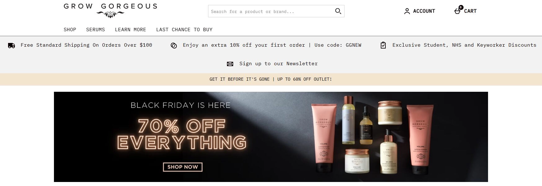Screen dimensions: 542x186
Task: Click the Sign up to our Newsletter link
Action: point(278,64)
